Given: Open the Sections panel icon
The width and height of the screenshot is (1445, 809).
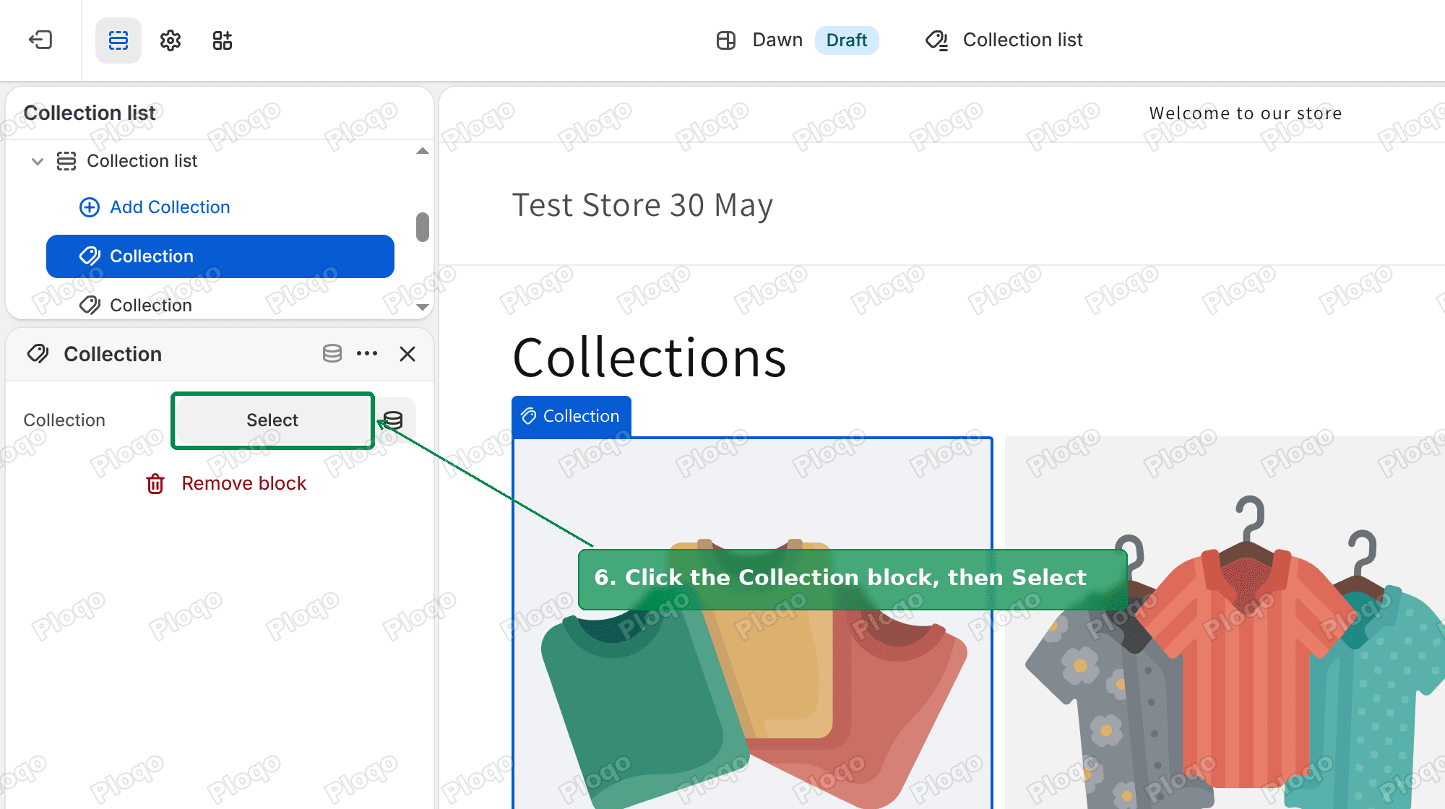Looking at the screenshot, I should (x=118, y=40).
